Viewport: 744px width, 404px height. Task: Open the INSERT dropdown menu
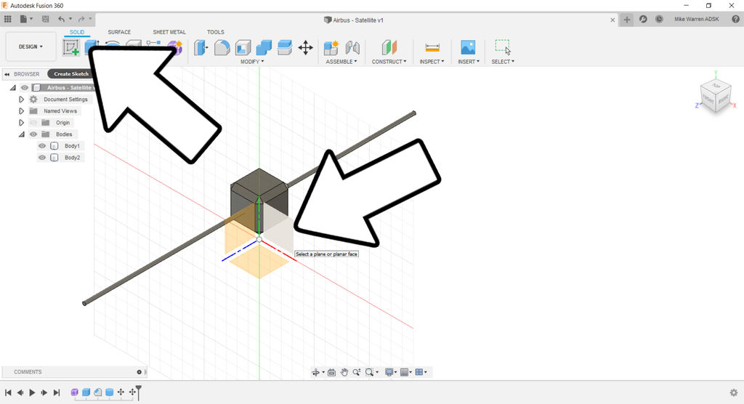[469, 62]
